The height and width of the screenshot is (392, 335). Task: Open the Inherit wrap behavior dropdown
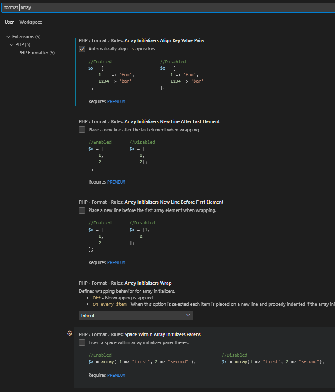[x=136, y=316]
